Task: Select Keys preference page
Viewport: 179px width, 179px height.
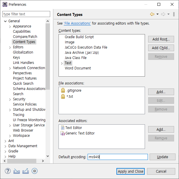Action: tap(16, 58)
